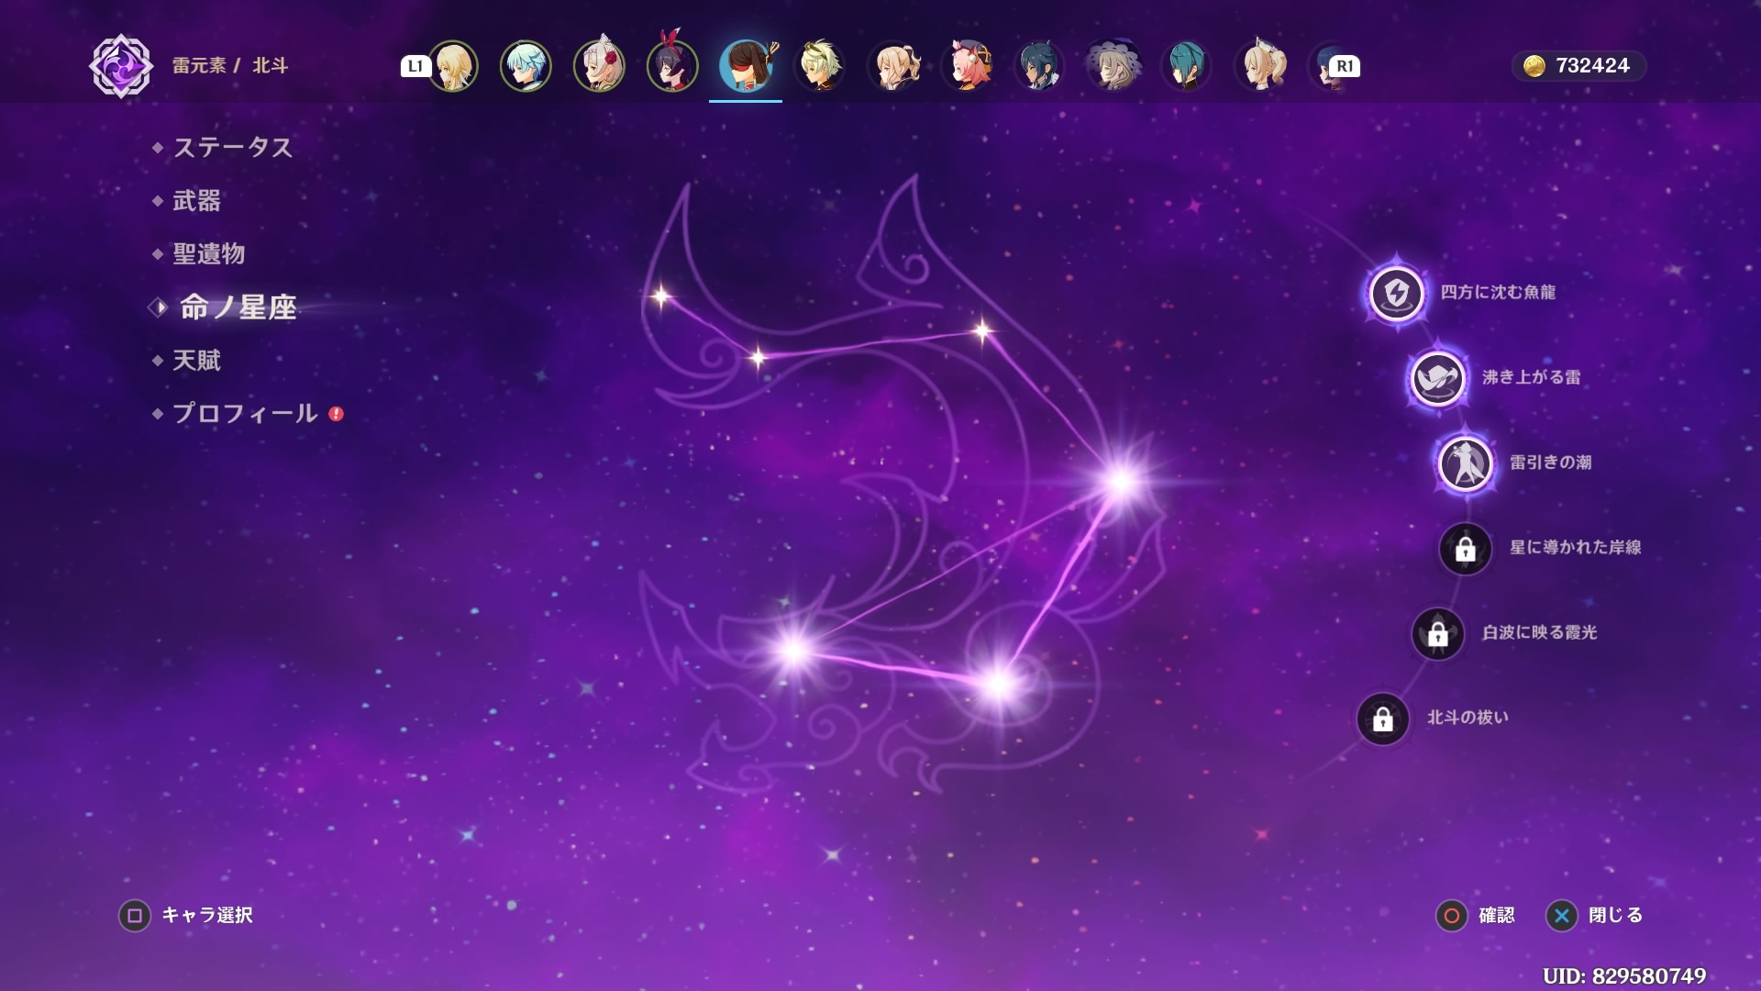Open the ステータス menu
The height and width of the screenshot is (991, 1761).
[232, 147]
